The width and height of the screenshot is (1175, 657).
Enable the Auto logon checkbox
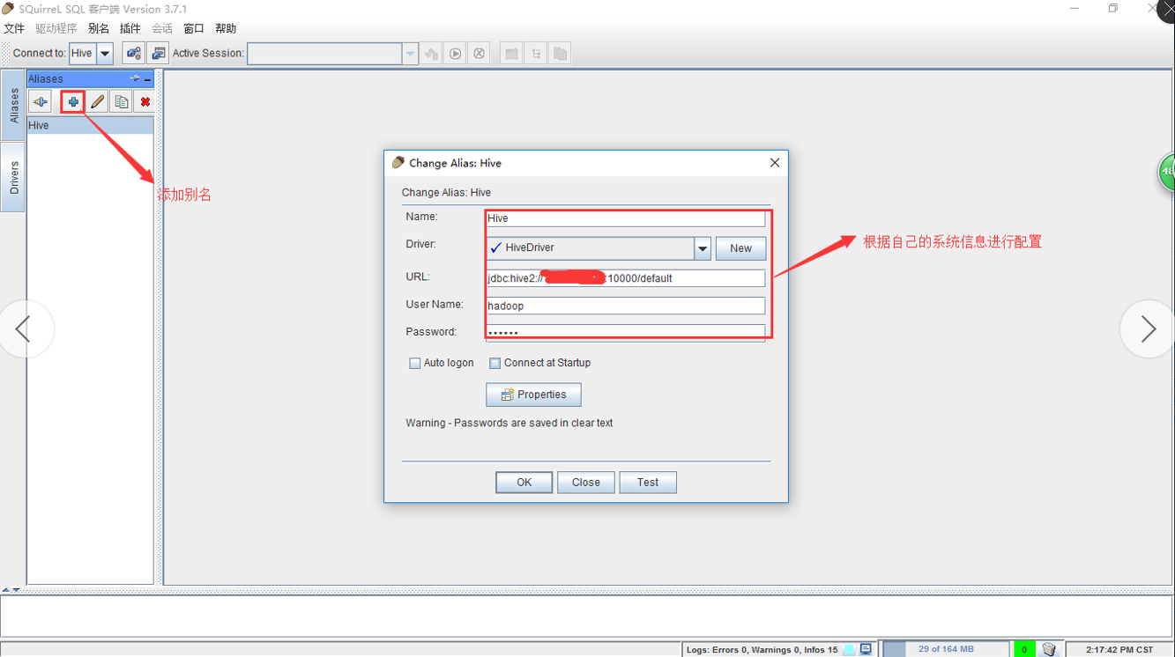coord(414,363)
